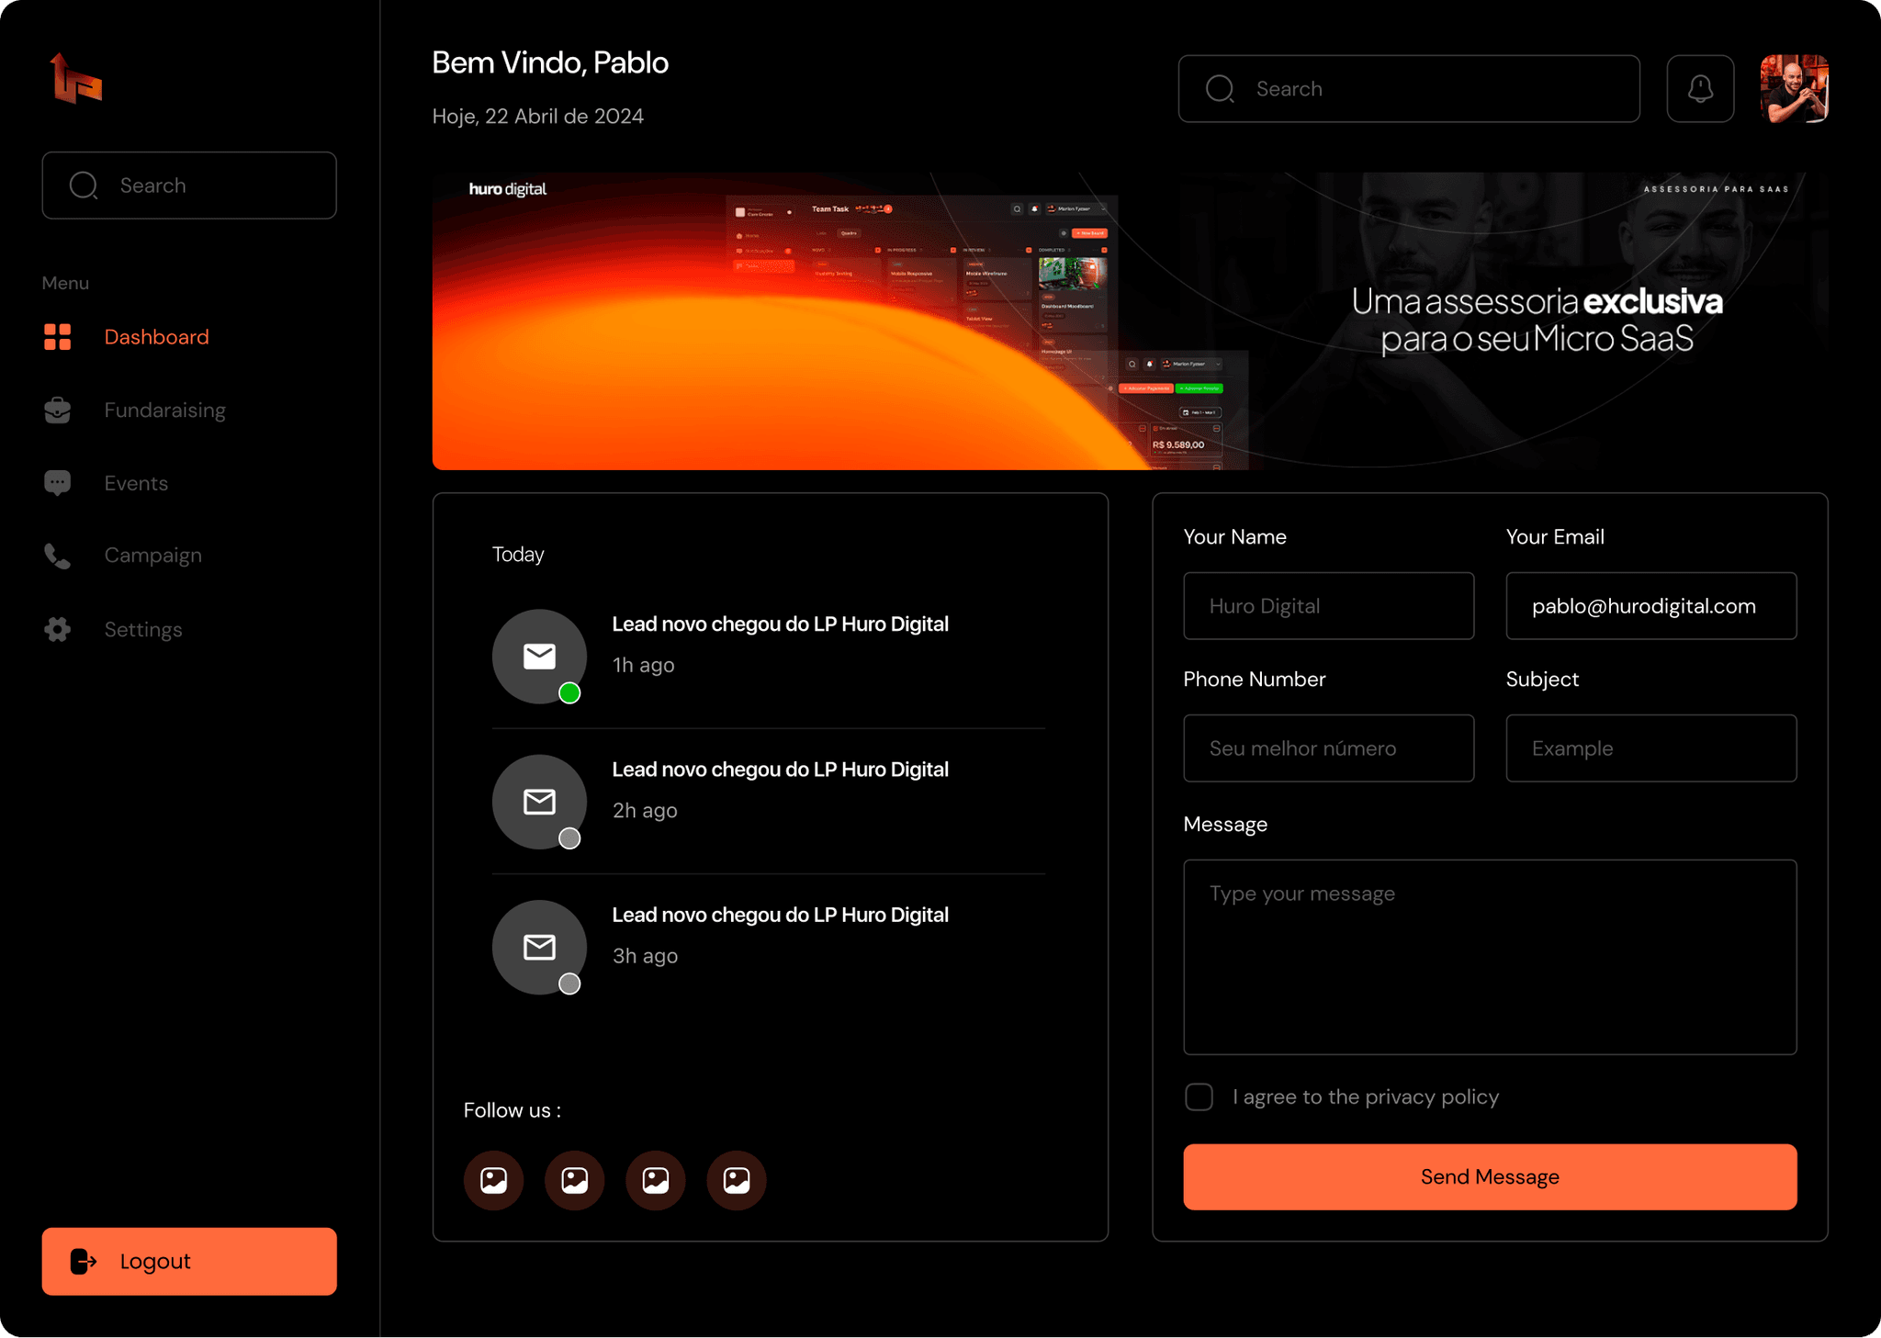This screenshot has width=1881, height=1338.
Task: Focus the Message text area
Action: tap(1489, 957)
